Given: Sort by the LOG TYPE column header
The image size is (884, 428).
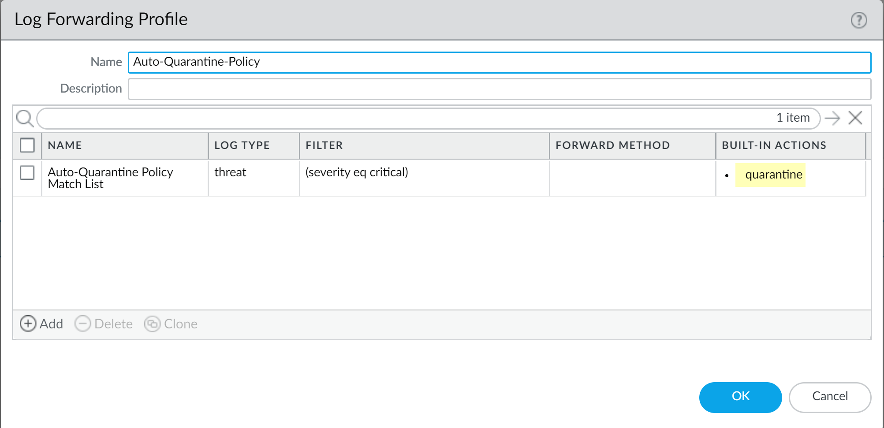Looking at the screenshot, I should pos(242,145).
